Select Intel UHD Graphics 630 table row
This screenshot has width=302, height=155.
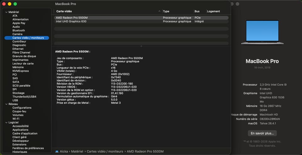click(x=141, y=21)
